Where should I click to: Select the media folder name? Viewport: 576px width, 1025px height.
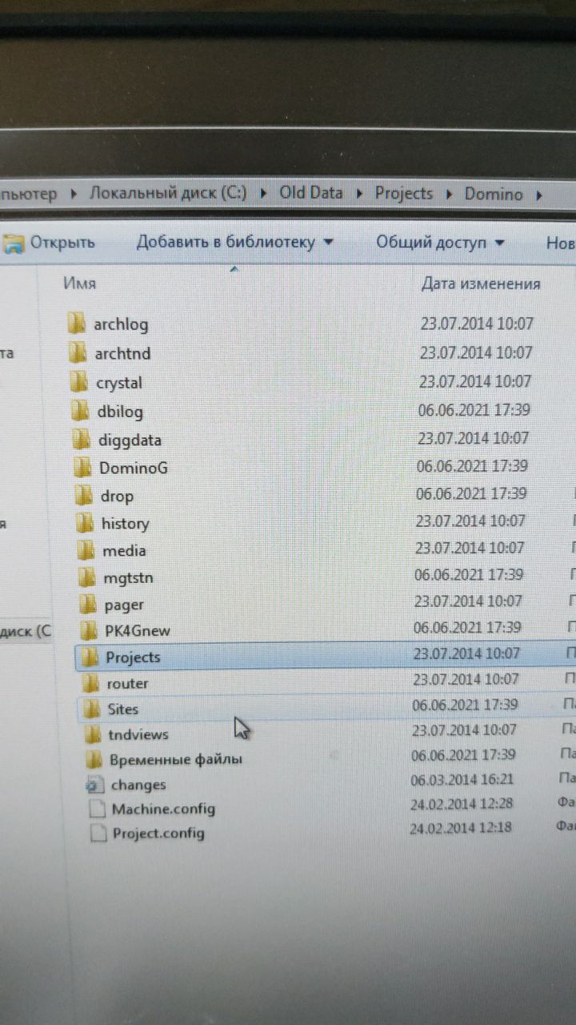click(124, 551)
